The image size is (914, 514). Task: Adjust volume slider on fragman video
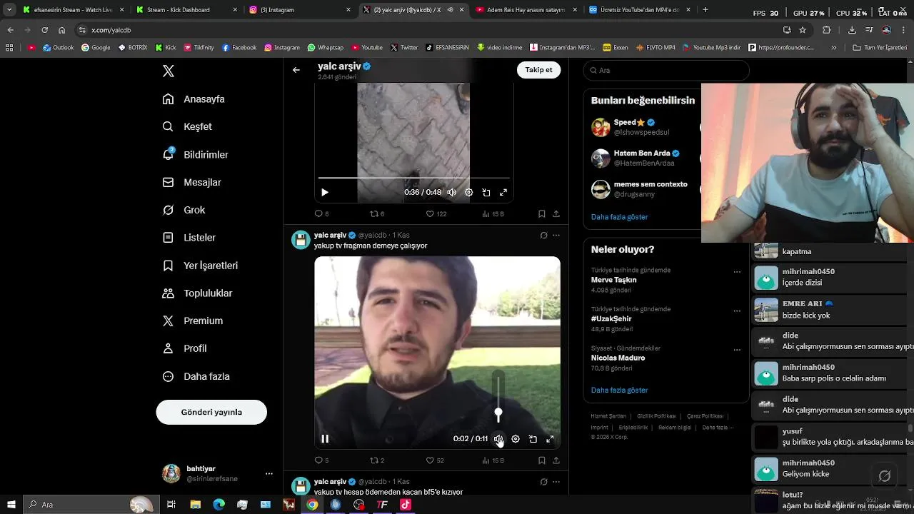tap(498, 413)
